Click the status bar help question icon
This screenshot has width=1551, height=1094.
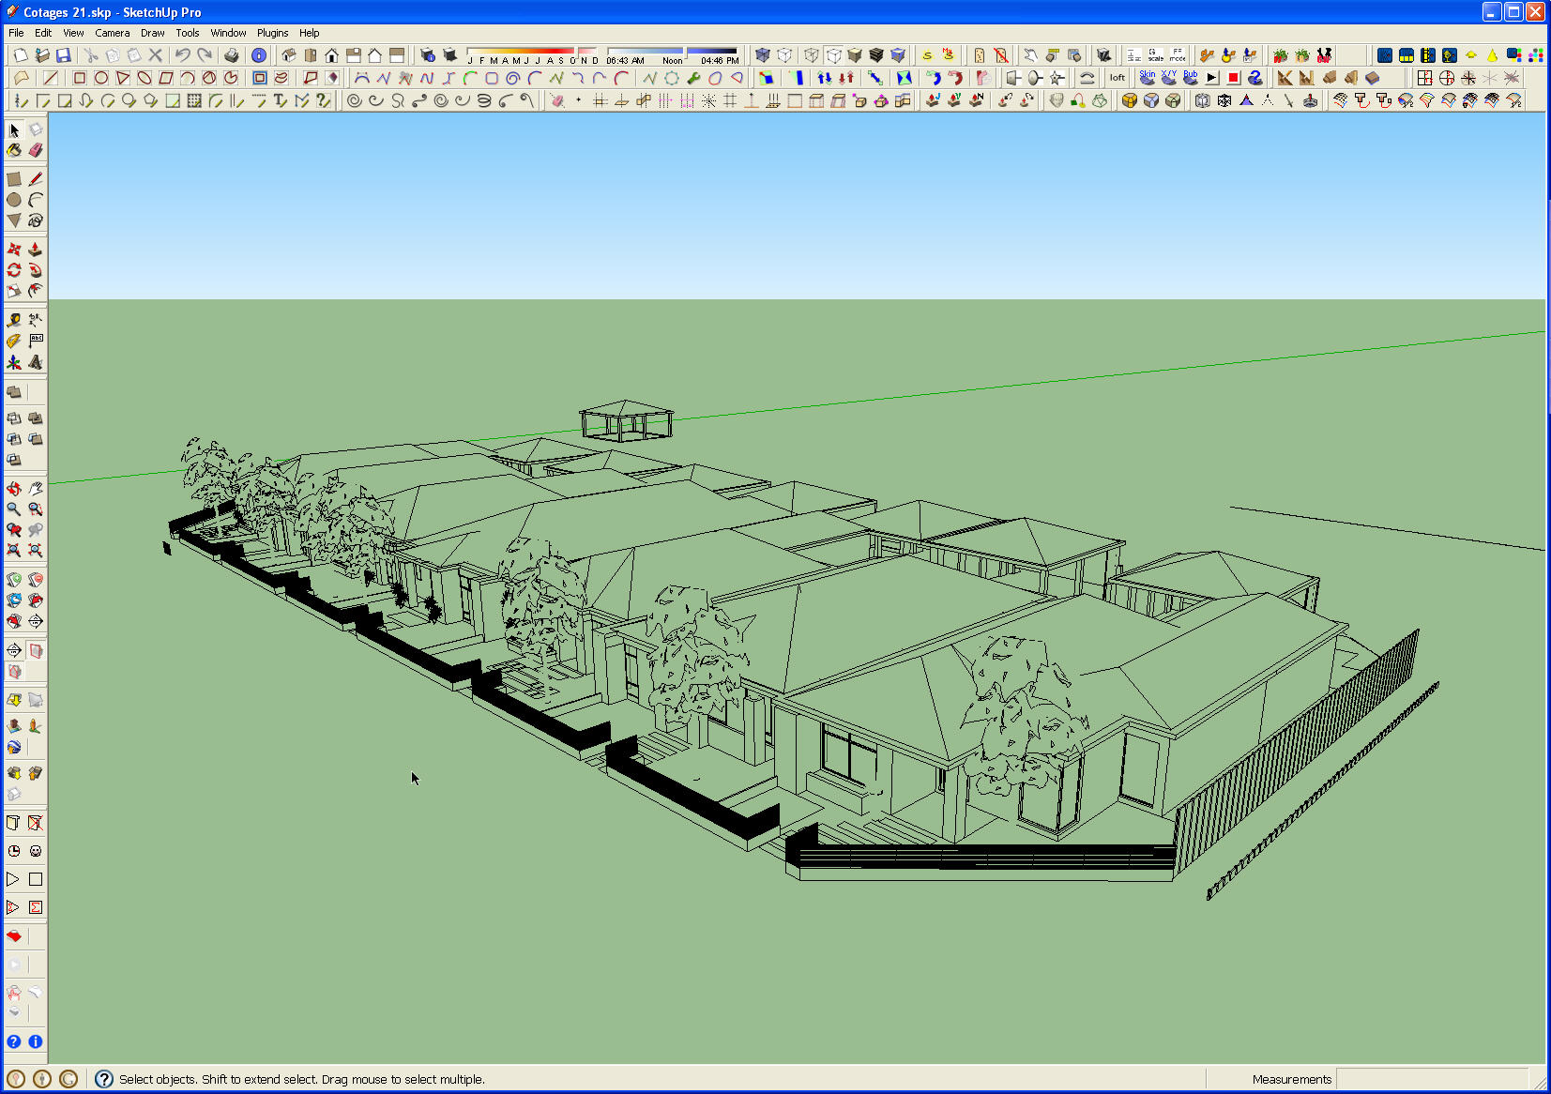pos(104,1079)
